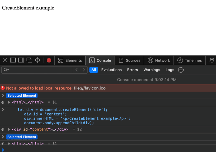The height and width of the screenshot is (152, 216).
Task: Dock inspector to the left side
Action: (13, 60)
